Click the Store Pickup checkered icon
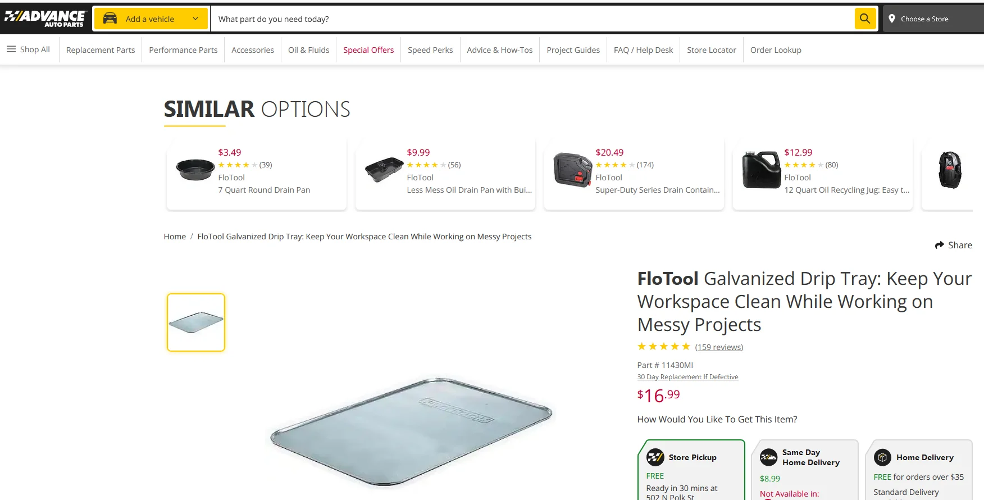The image size is (984, 500). [x=655, y=457]
